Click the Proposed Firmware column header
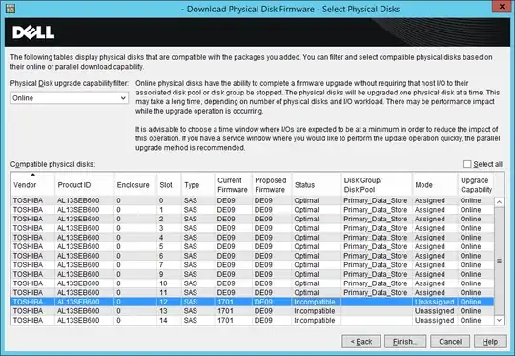Image resolution: width=515 pixels, height=356 pixels. point(272,185)
